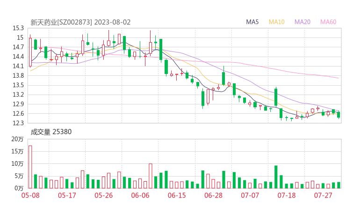Viewport: 346px width, 206px height.
Task: Click the 15 price axis label
Action: (20, 37)
